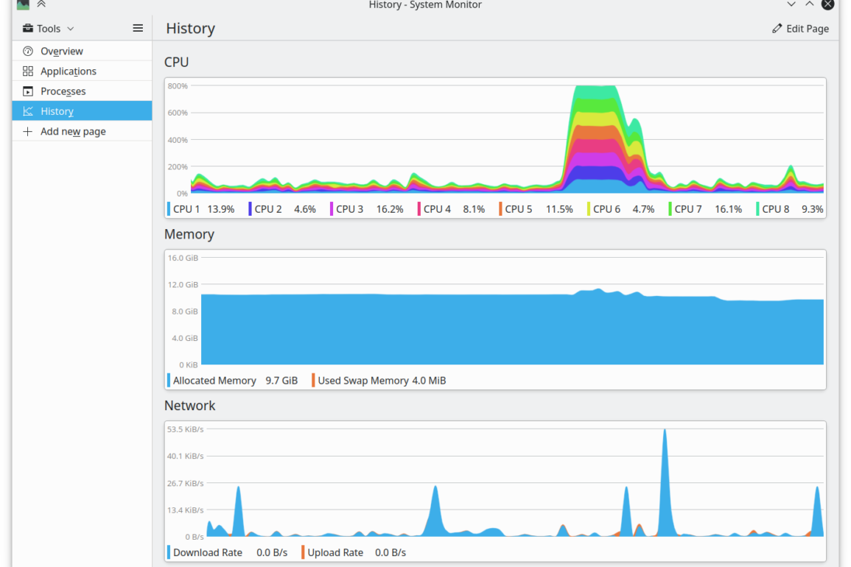Click the keep-above double chevron in titlebar
Image resolution: width=851 pixels, height=567 pixels.
pyautogui.click(x=41, y=4)
